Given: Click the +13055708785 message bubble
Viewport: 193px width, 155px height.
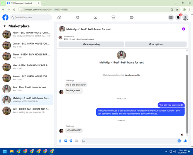Looking at the screenshot, I should pos(74,131).
